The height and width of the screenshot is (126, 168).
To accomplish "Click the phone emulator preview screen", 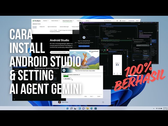I will (117, 65).
